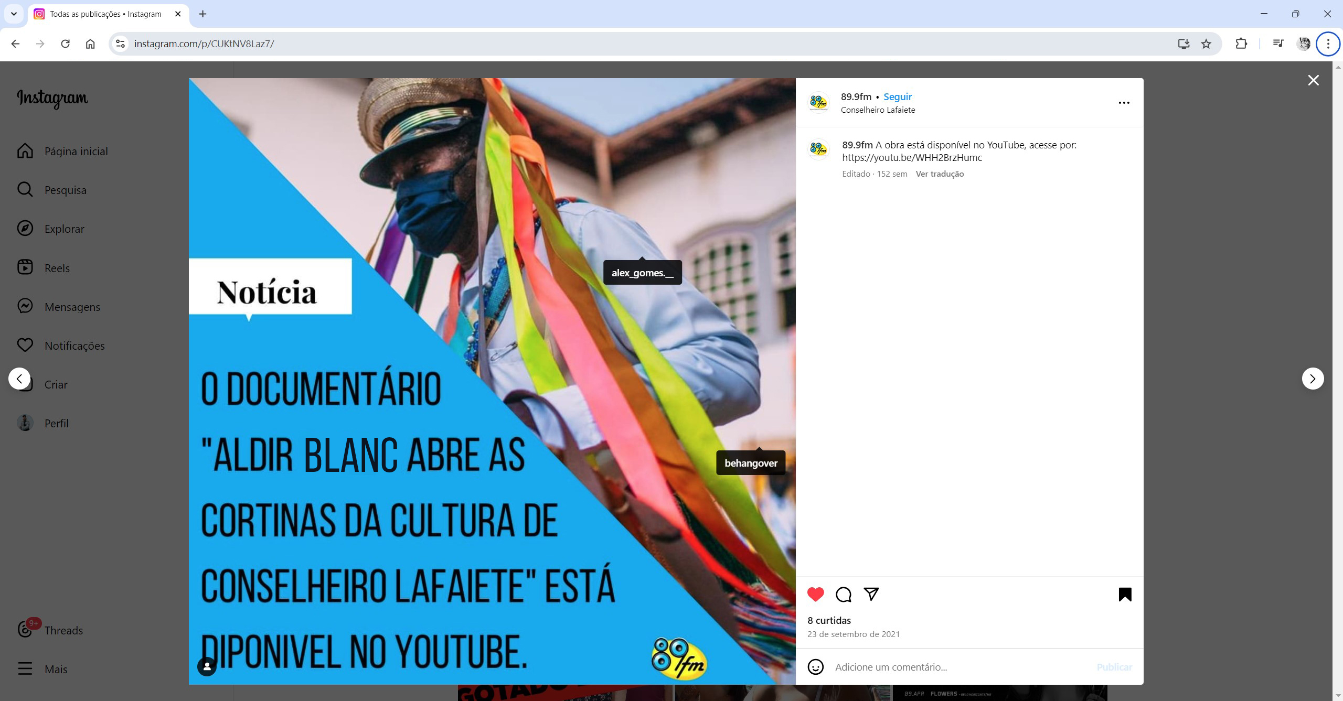
Task: Go to next post arrow
Action: [1313, 379]
